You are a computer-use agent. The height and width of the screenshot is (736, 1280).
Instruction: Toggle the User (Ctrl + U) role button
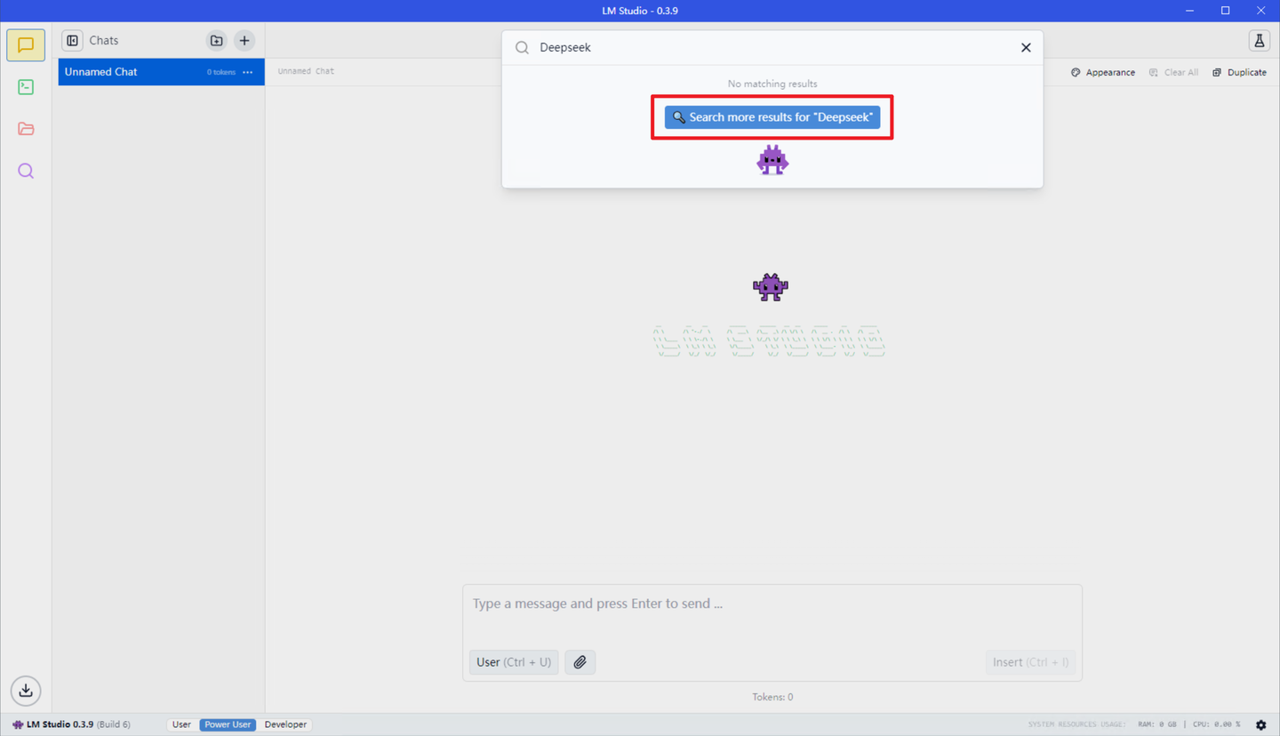coord(514,661)
